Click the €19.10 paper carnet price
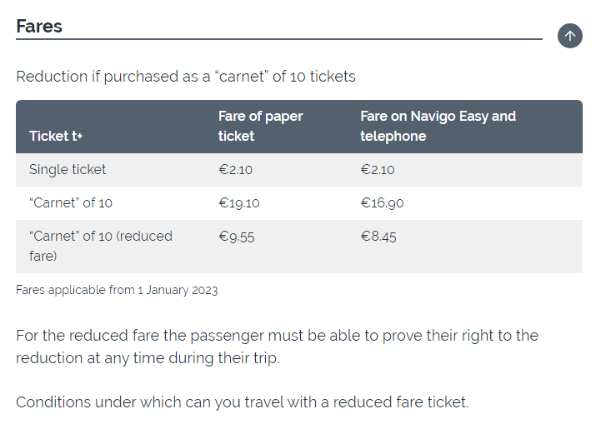This screenshot has width=596, height=439. (239, 202)
